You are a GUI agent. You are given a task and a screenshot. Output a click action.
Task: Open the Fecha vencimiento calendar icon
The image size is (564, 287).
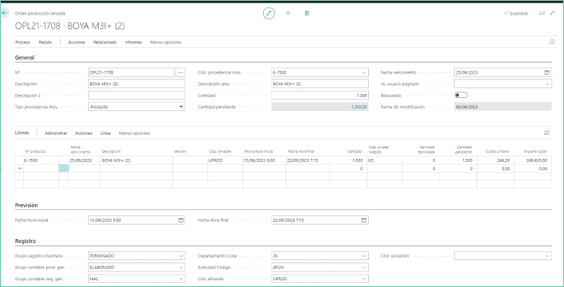[547, 72]
